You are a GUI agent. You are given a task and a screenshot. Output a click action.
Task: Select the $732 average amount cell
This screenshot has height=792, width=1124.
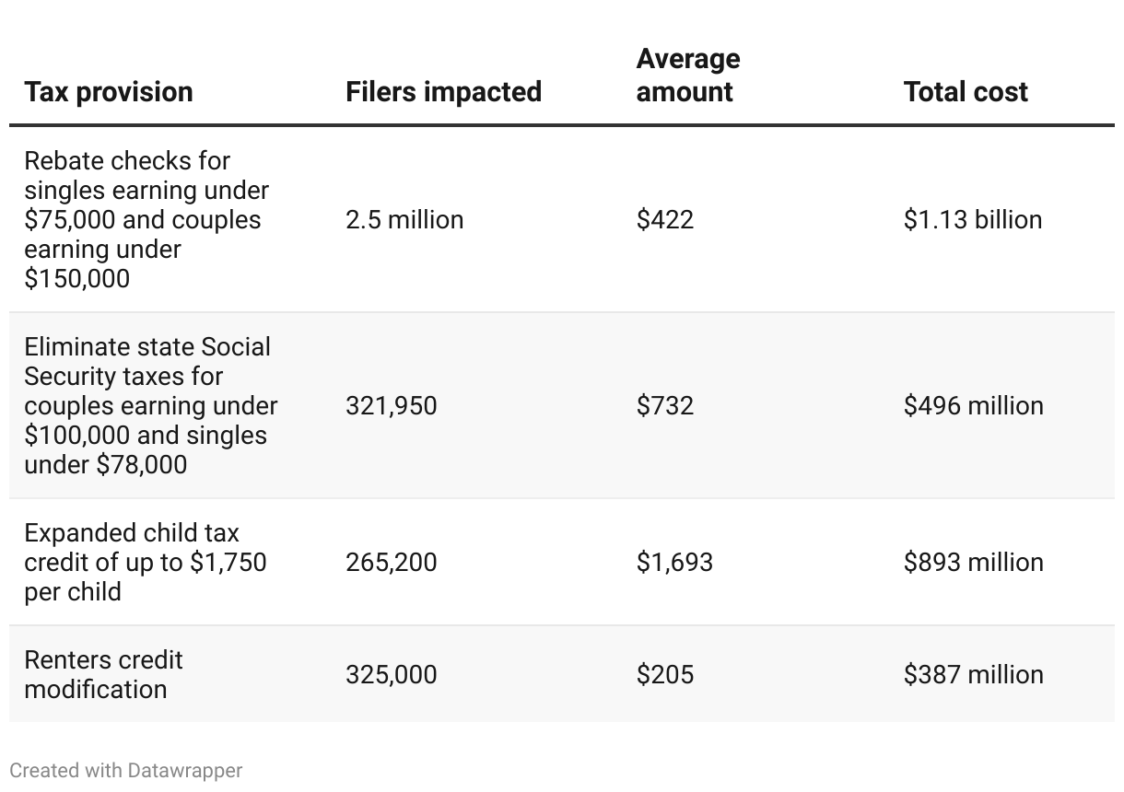665,405
